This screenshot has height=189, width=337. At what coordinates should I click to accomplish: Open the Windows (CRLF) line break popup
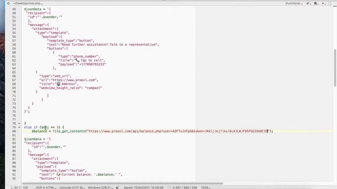[100, 187]
